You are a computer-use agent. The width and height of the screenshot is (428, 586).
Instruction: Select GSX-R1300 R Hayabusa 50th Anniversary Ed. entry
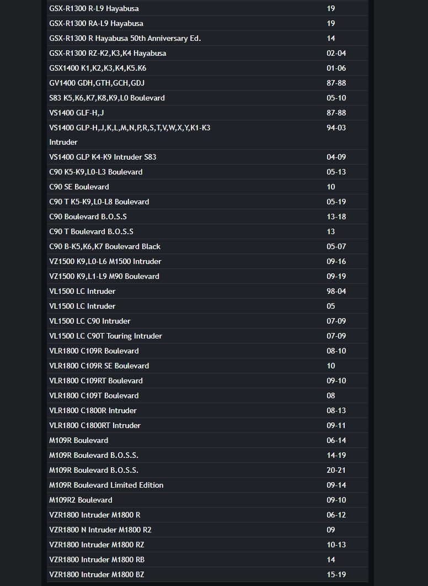[x=125, y=38]
